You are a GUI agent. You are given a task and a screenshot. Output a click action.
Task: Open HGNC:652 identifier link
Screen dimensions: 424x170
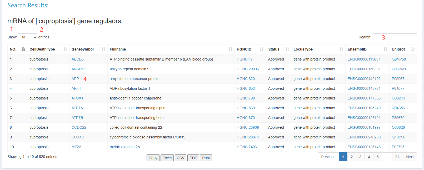(246, 88)
